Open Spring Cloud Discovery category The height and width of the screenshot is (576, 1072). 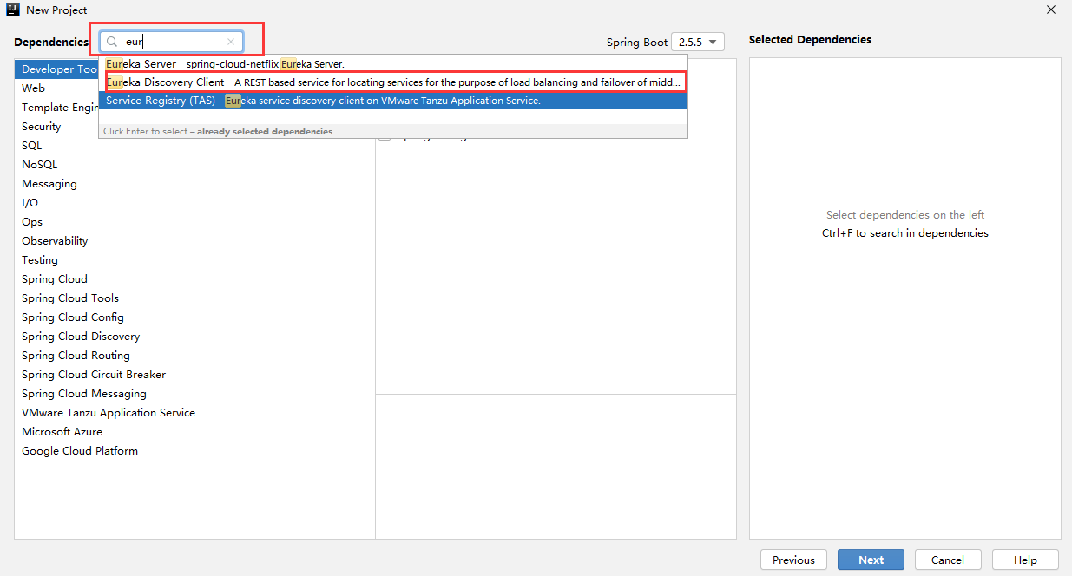(194, 337)
